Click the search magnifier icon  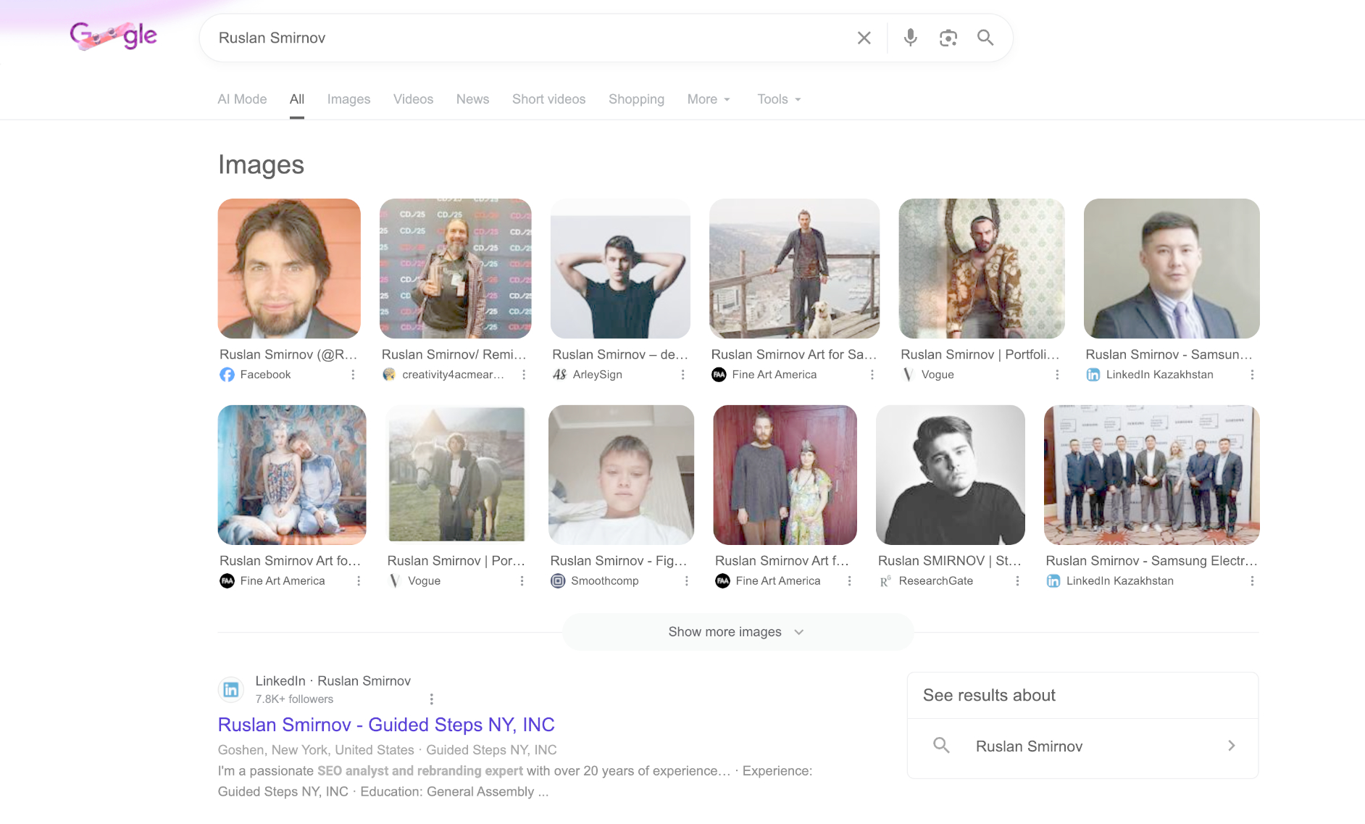pos(985,38)
